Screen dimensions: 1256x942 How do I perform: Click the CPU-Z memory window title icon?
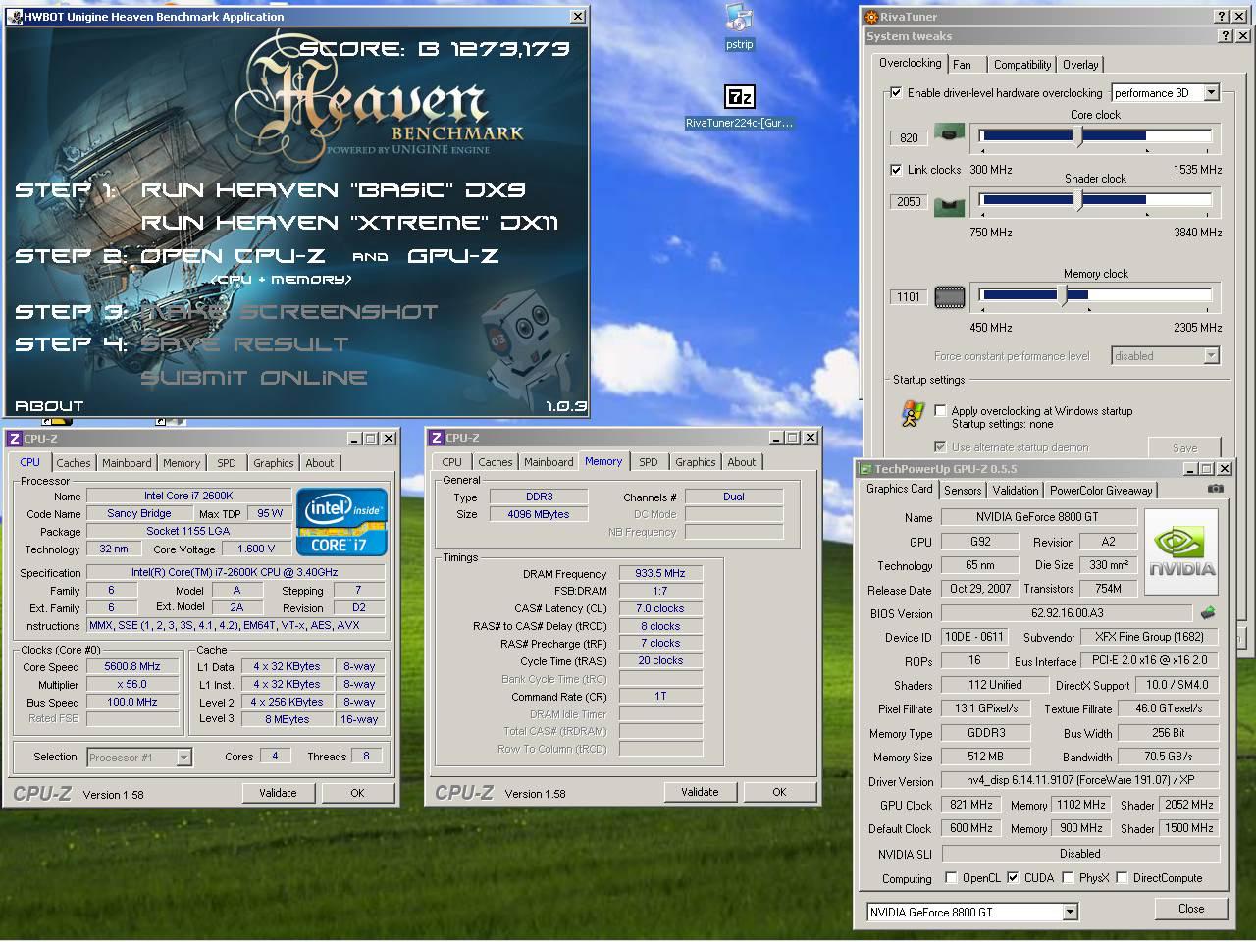click(x=436, y=438)
